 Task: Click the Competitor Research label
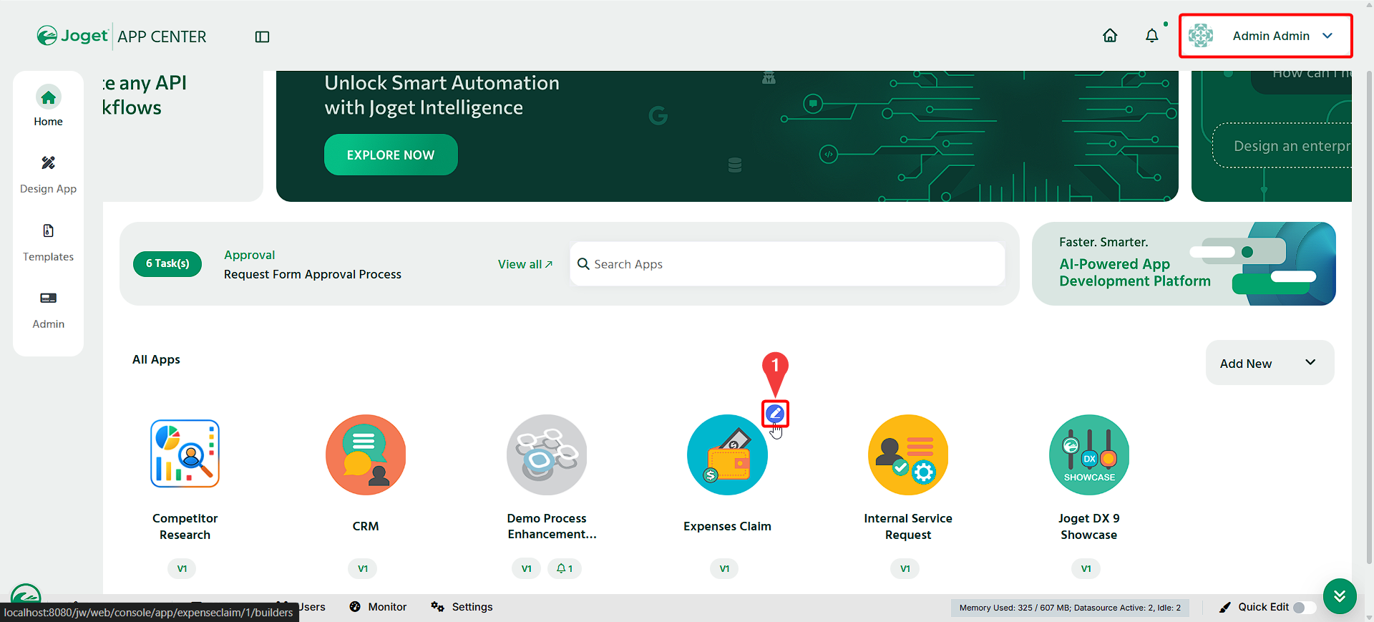[x=185, y=526]
